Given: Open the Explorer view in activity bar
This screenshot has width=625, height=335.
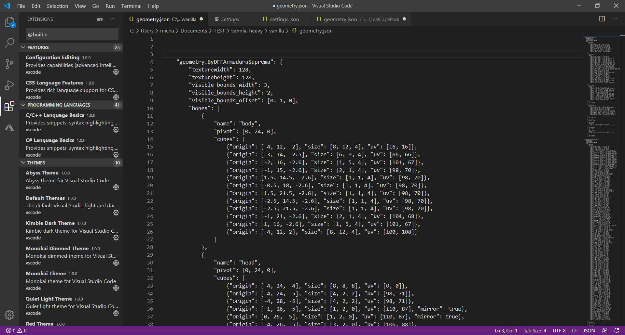Looking at the screenshot, I should (x=9, y=22).
